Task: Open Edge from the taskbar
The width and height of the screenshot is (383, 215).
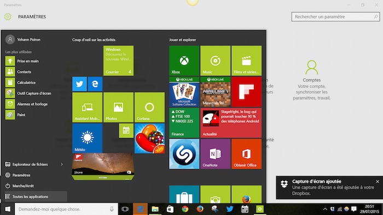Action: click(140, 209)
